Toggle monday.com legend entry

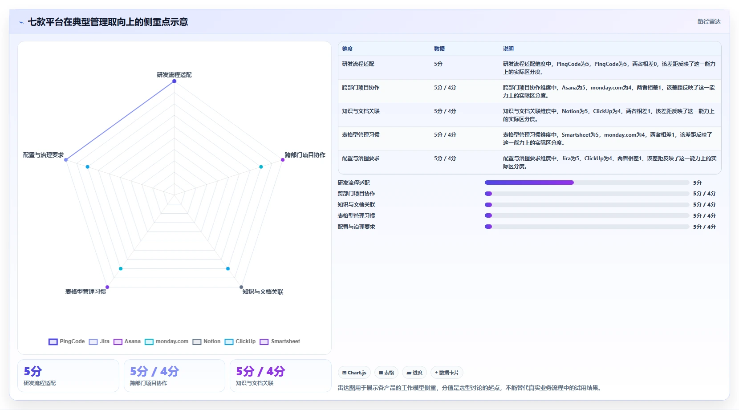[x=166, y=341]
